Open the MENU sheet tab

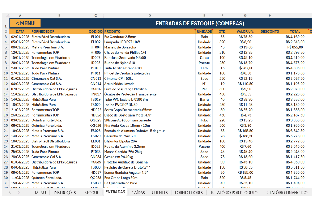(x=40, y=193)
